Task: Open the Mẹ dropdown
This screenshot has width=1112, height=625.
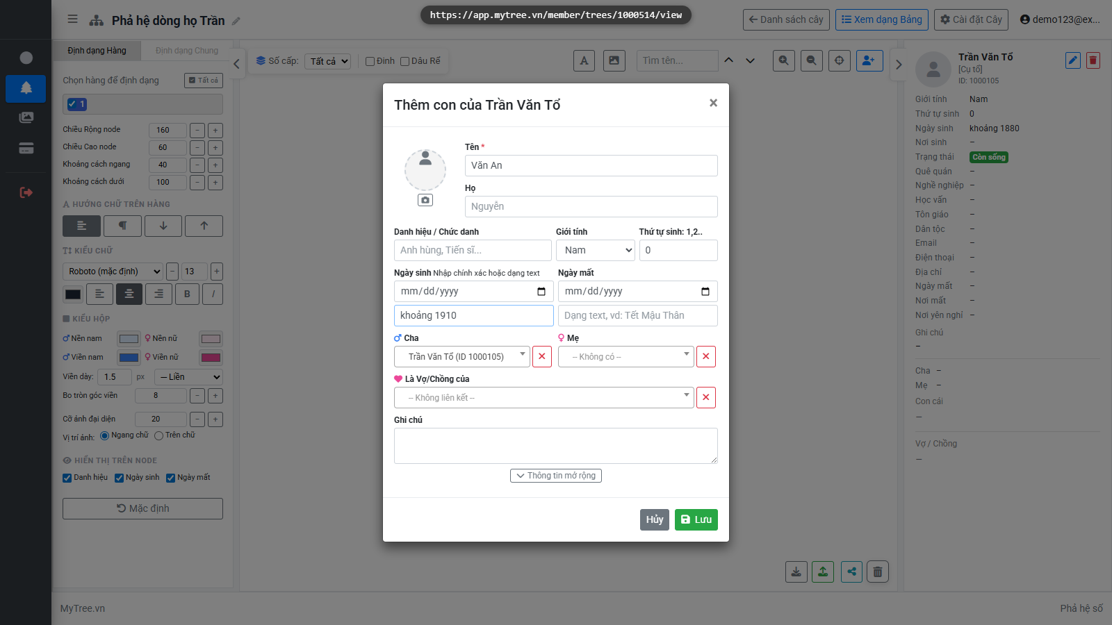Action: click(x=626, y=356)
